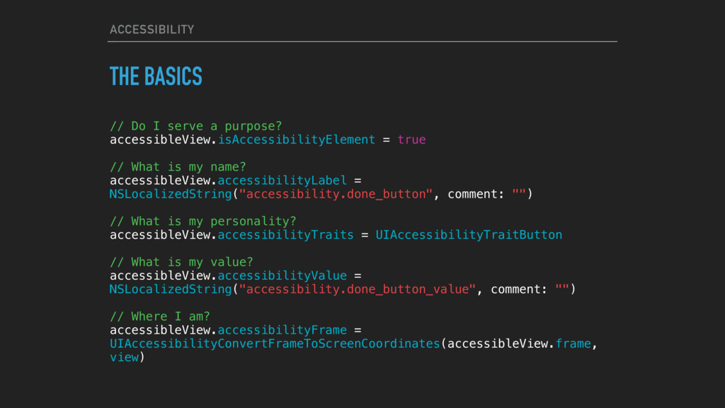Click the accessibilityLabel property
Screen dimensions: 725x408
282,181
